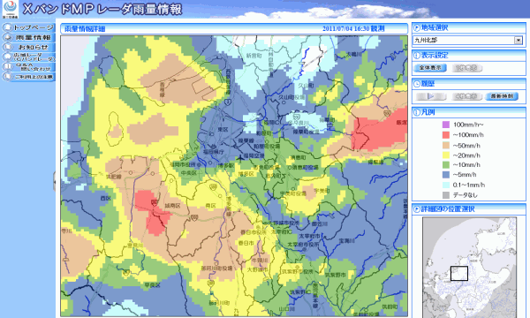Click the black rectangle on the overview map

(x=459, y=274)
